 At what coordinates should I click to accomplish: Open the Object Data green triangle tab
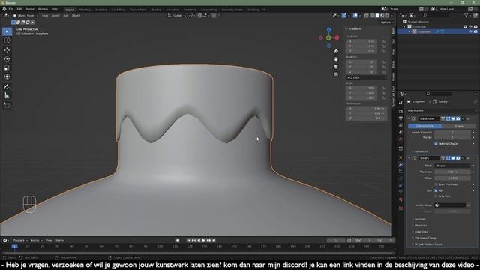pyautogui.click(x=400, y=192)
